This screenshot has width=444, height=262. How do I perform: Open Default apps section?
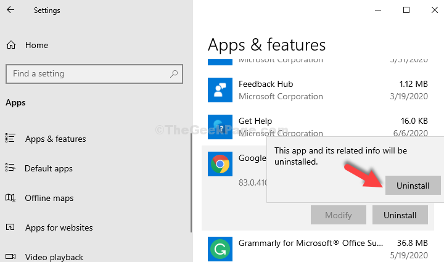(49, 169)
